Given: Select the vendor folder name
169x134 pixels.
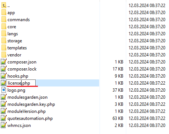Looking at the screenshot, I should [x=14, y=55].
